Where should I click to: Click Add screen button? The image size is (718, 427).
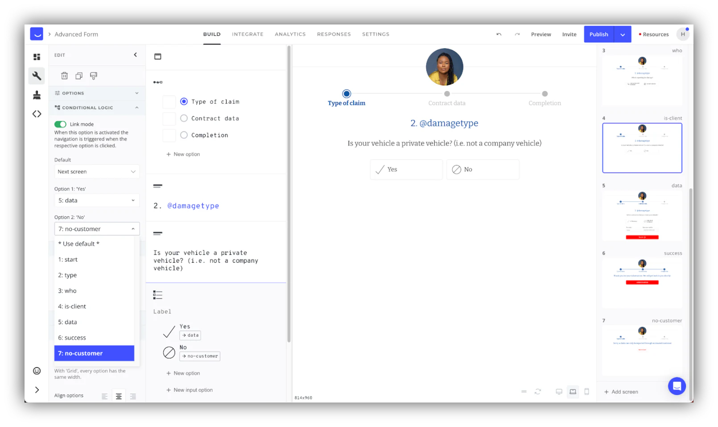(621, 392)
